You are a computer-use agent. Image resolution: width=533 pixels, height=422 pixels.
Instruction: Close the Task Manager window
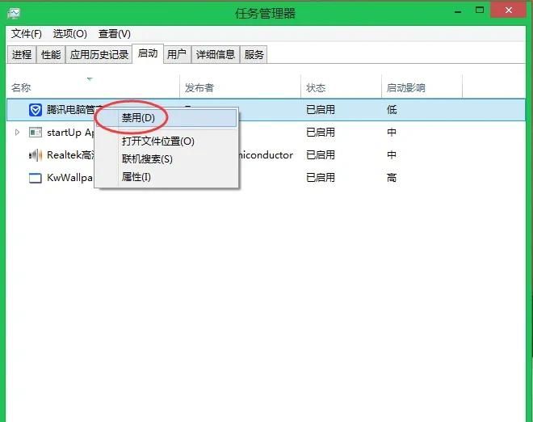pyautogui.click(x=508, y=11)
